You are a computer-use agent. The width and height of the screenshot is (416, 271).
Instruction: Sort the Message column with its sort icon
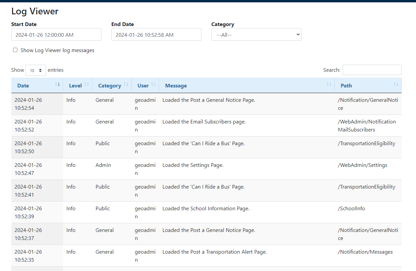329,85
